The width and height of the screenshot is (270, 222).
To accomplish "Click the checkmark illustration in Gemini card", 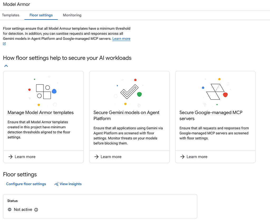I will pos(129,92).
